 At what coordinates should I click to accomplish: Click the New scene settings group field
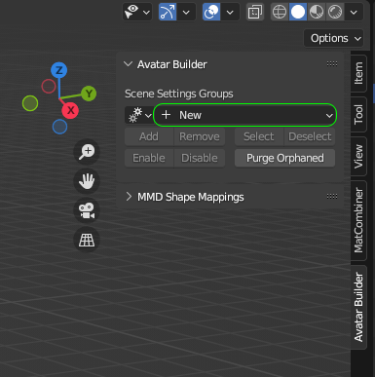[x=244, y=115]
